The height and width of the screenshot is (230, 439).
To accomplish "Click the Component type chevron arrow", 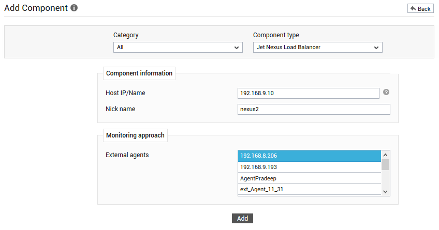I will pyautogui.click(x=376, y=48).
